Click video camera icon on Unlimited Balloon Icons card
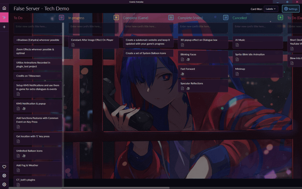Viewport: 302px width, 189px height. pyautogui.click(x=24, y=156)
